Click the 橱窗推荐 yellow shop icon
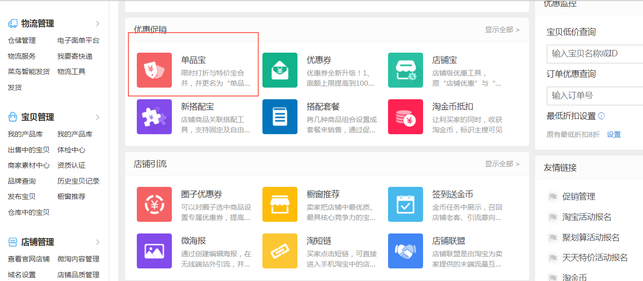Screen dimensions: 643x281 280,204
